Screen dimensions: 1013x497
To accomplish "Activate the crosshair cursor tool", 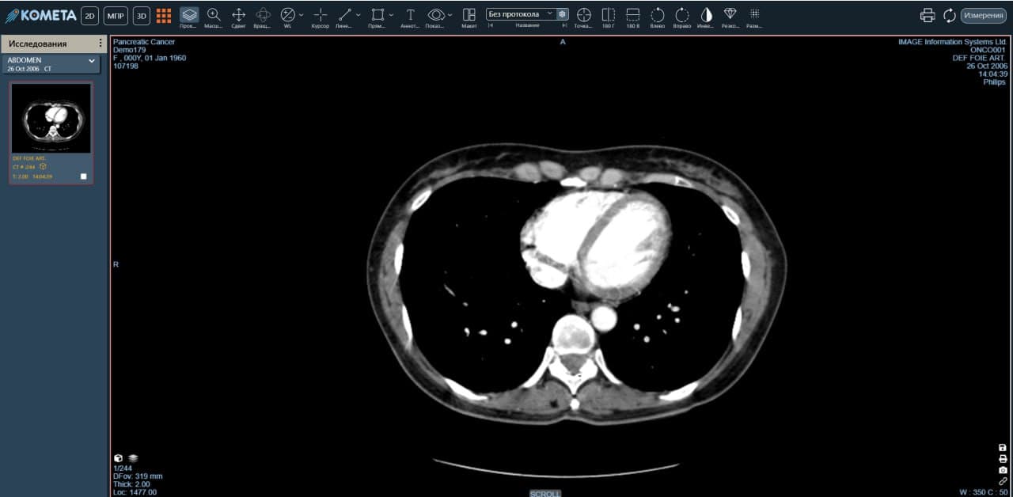I will tap(320, 14).
